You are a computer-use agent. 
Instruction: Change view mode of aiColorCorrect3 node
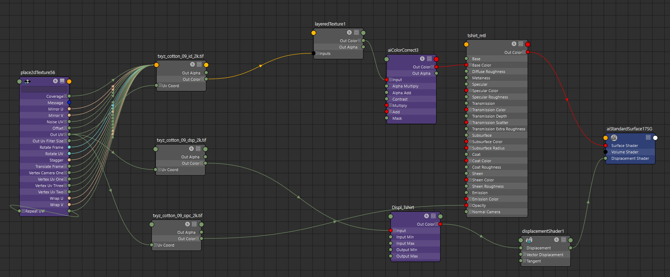(429, 58)
